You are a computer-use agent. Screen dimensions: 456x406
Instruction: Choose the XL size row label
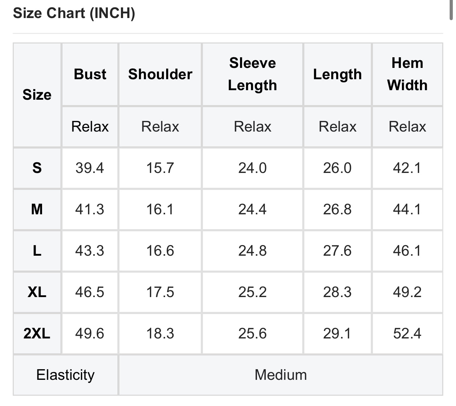pos(37,292)
